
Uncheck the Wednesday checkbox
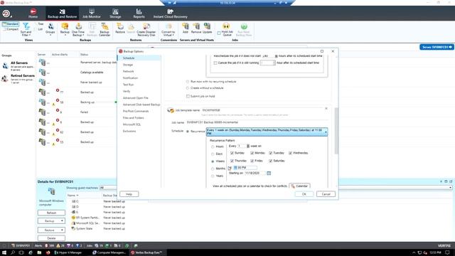[290, 153]
